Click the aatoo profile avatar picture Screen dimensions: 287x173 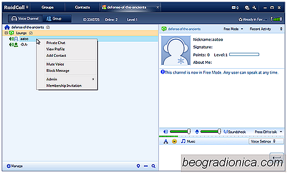[176, 50]
